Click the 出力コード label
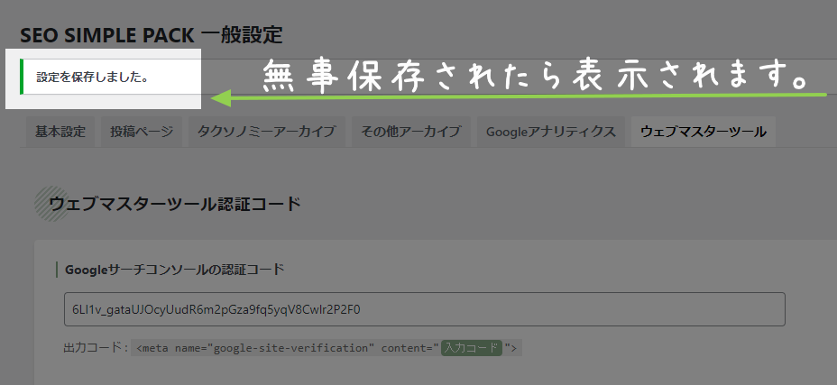837x385 pixels. coord(96,348)
